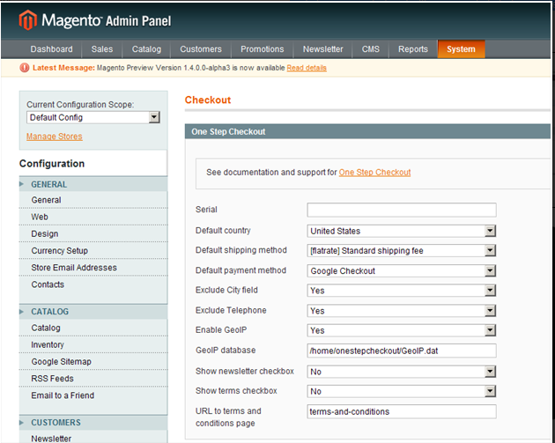This screenshot has height=443, width=555.
Task: Open the One Step Checkout documentation link
Action: [374, 173]
